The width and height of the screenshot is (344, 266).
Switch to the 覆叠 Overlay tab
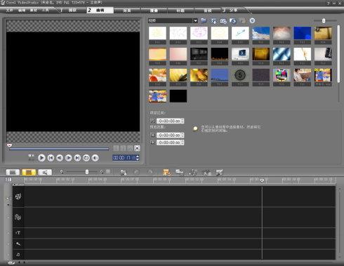pos(154,11)
